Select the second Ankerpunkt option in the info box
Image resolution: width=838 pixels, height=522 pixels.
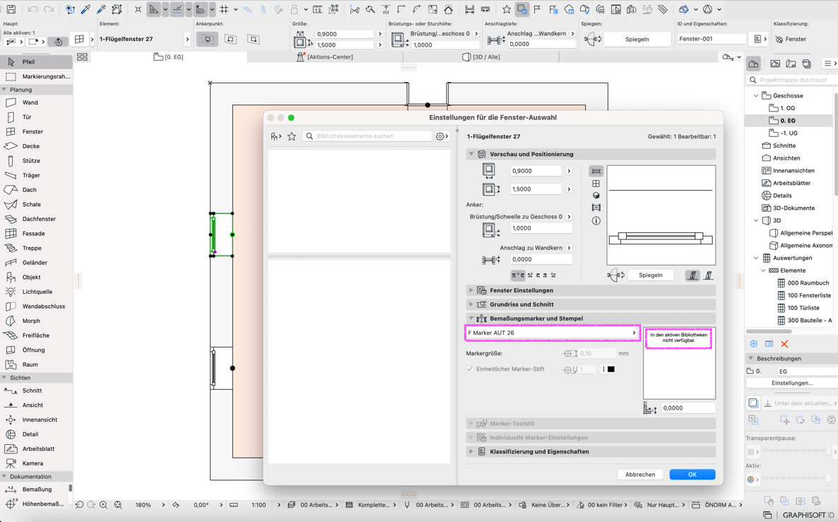point(230,39)
